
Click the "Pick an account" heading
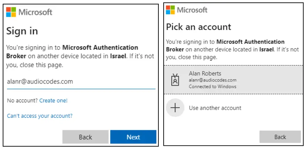tap(199, 27)
